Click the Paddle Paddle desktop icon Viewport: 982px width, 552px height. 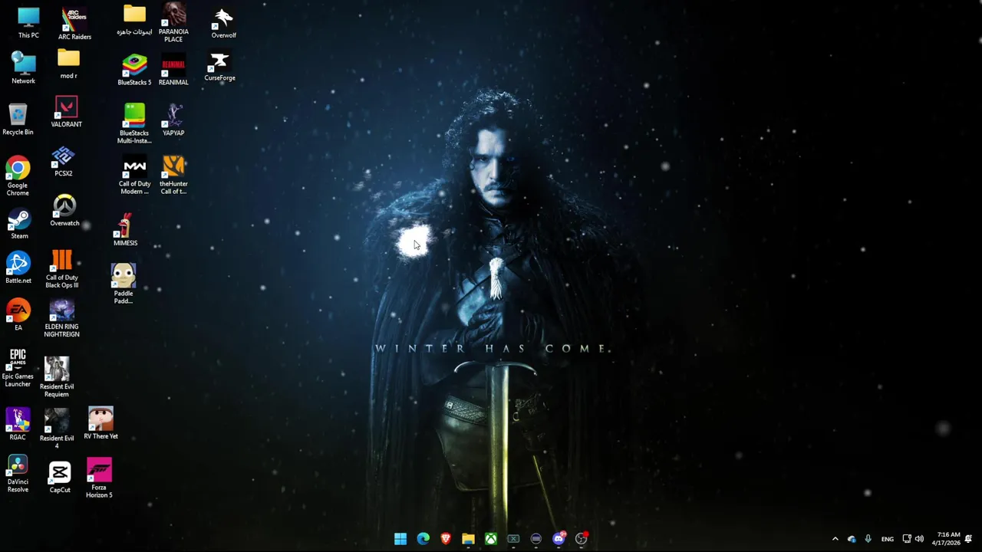[x=123, y=284]
